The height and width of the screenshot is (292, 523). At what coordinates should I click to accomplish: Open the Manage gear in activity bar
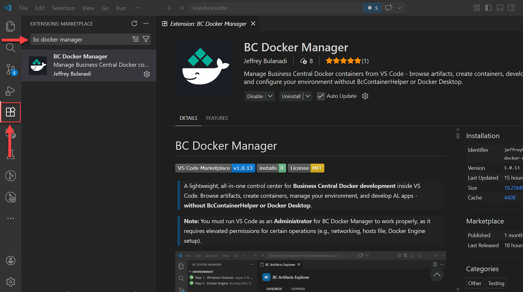10,282
